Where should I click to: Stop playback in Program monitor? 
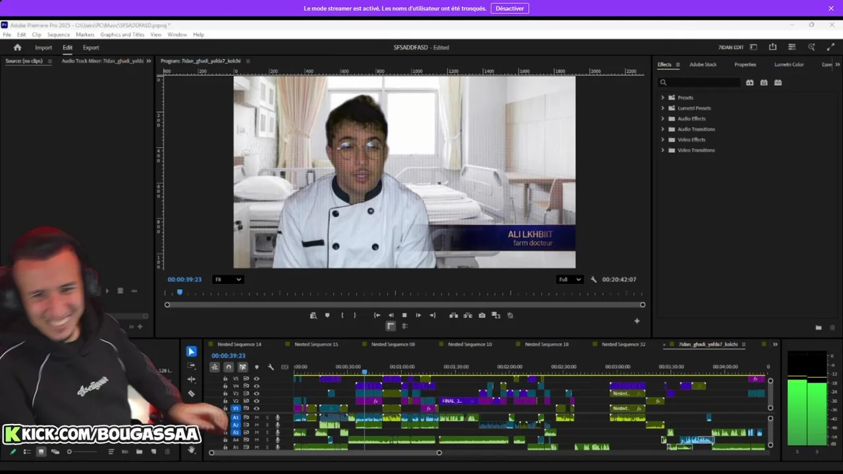(x=404, y=315)
